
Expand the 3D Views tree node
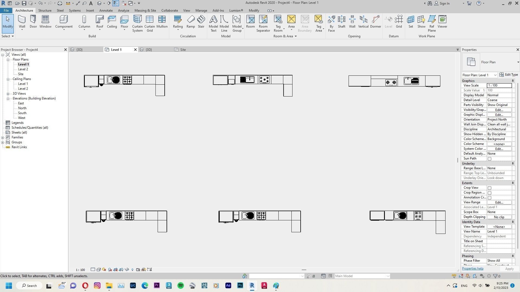(x=8, y=94)
